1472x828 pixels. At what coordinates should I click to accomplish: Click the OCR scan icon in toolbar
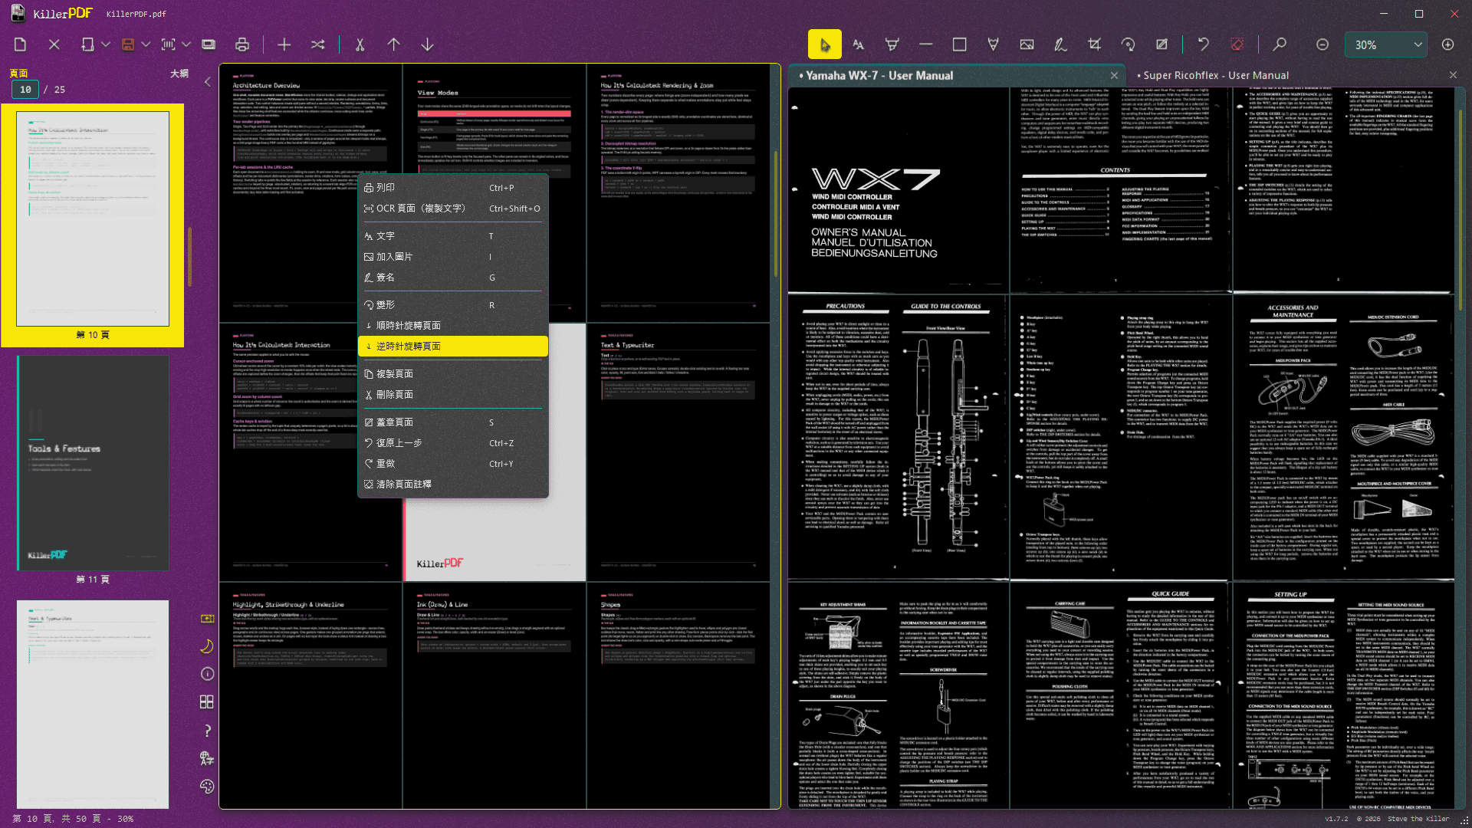(x=168, y=44)
